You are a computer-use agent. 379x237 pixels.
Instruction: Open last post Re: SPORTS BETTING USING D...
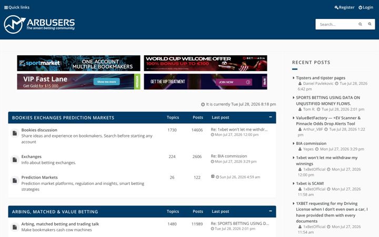click(x=240, y=223)
